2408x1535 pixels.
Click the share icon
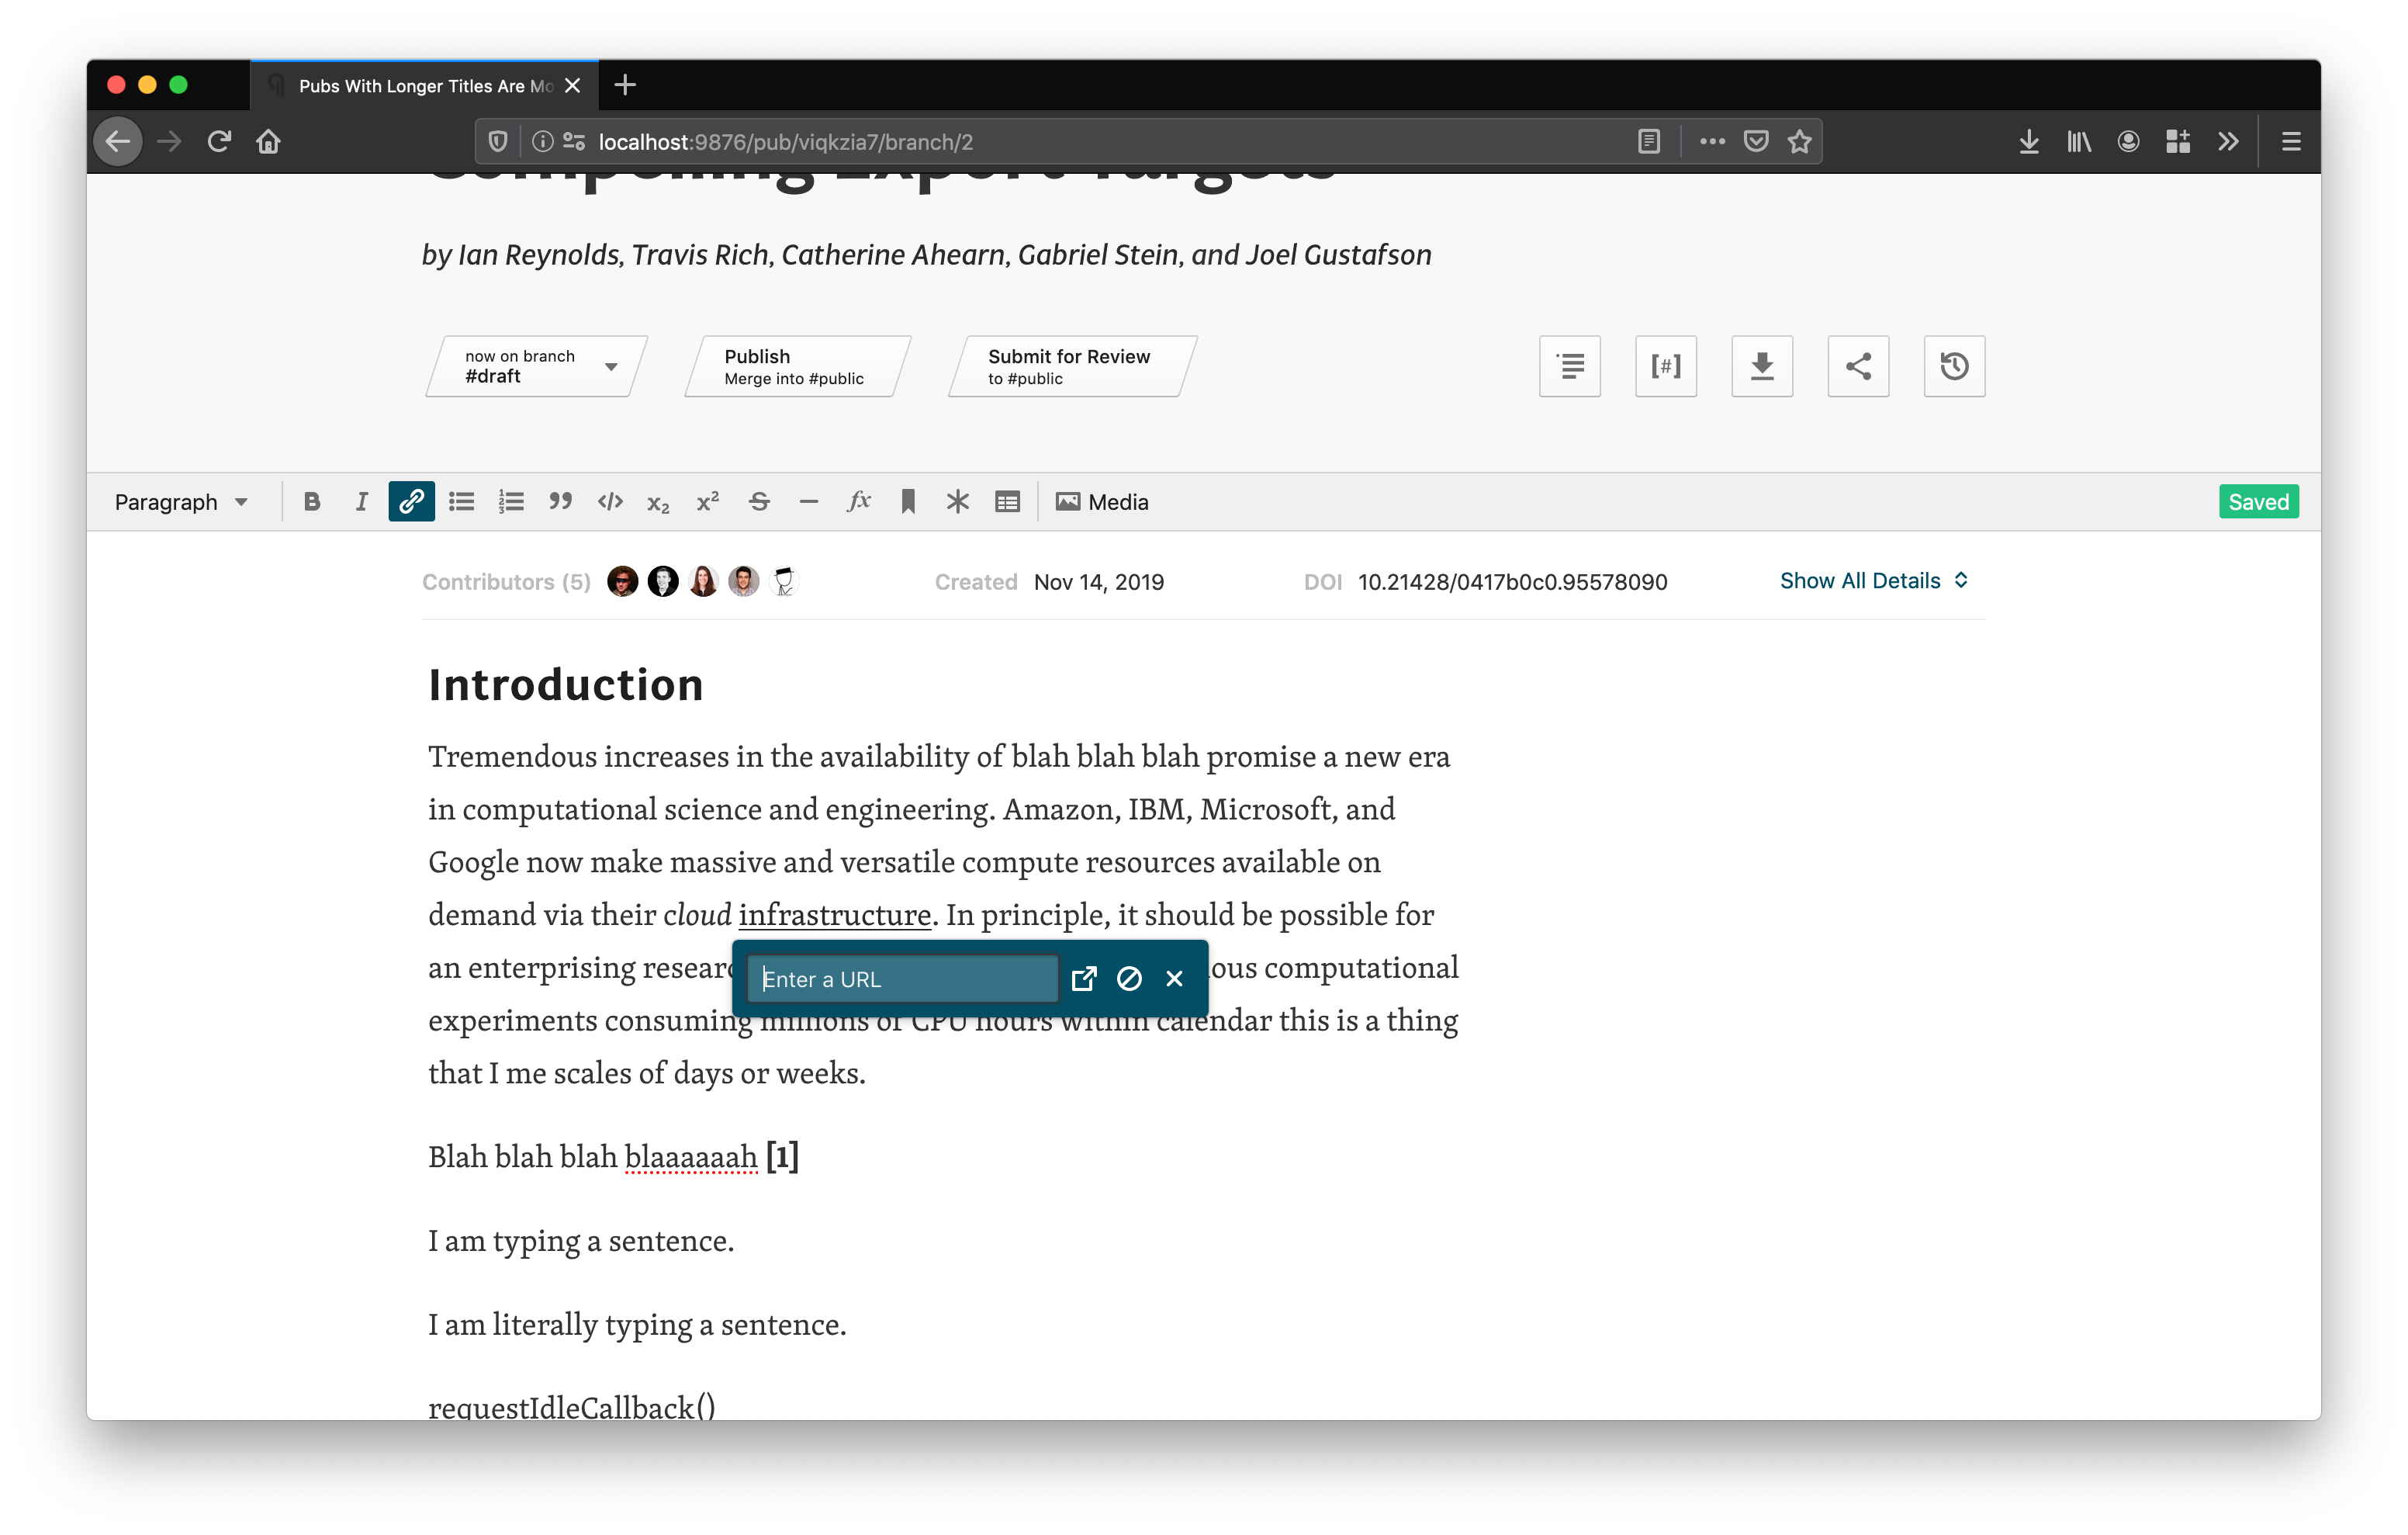pos(1858,366)
